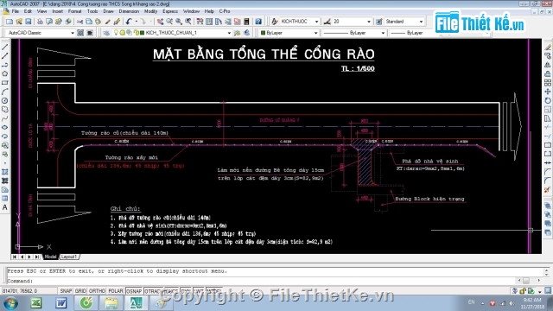Click the Plot (print) icon
553x311 pixels.
tap(40, 22)
